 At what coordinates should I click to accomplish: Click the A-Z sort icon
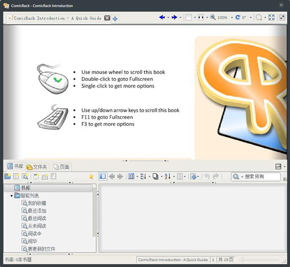(168, 176)
